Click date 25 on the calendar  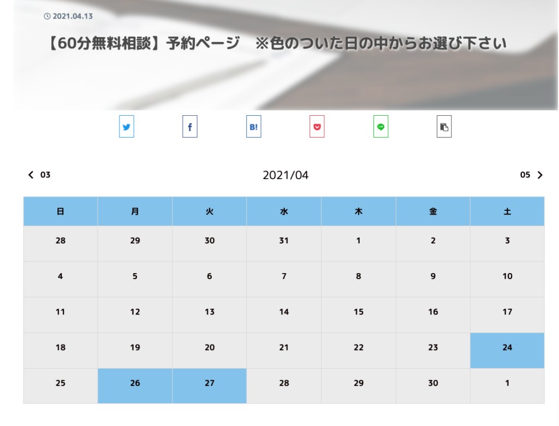click(x=61, y=386)
